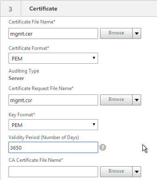Click the Certificate File Name label

pos(32,22)
